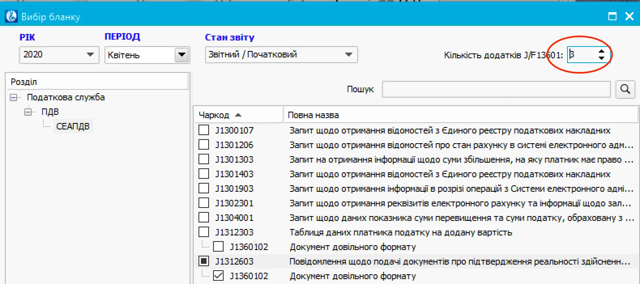This screenshot has height=284, width=640.
Task: Select 'Запит на отримання інформації щодо суми' name
Action: (461, 160)
